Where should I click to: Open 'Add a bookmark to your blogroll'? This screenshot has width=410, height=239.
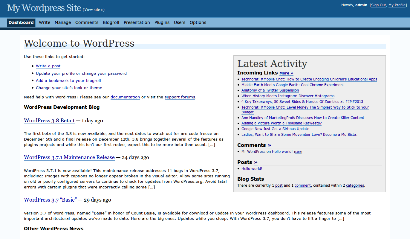(68, 80)
